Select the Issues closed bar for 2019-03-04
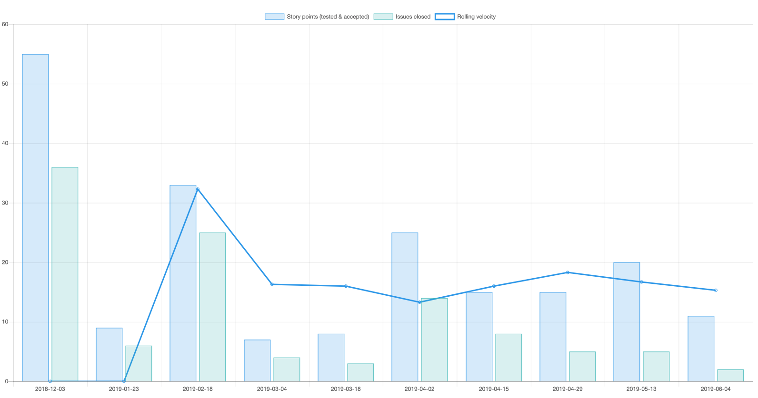Screen dimensions: 758x398 287,369
